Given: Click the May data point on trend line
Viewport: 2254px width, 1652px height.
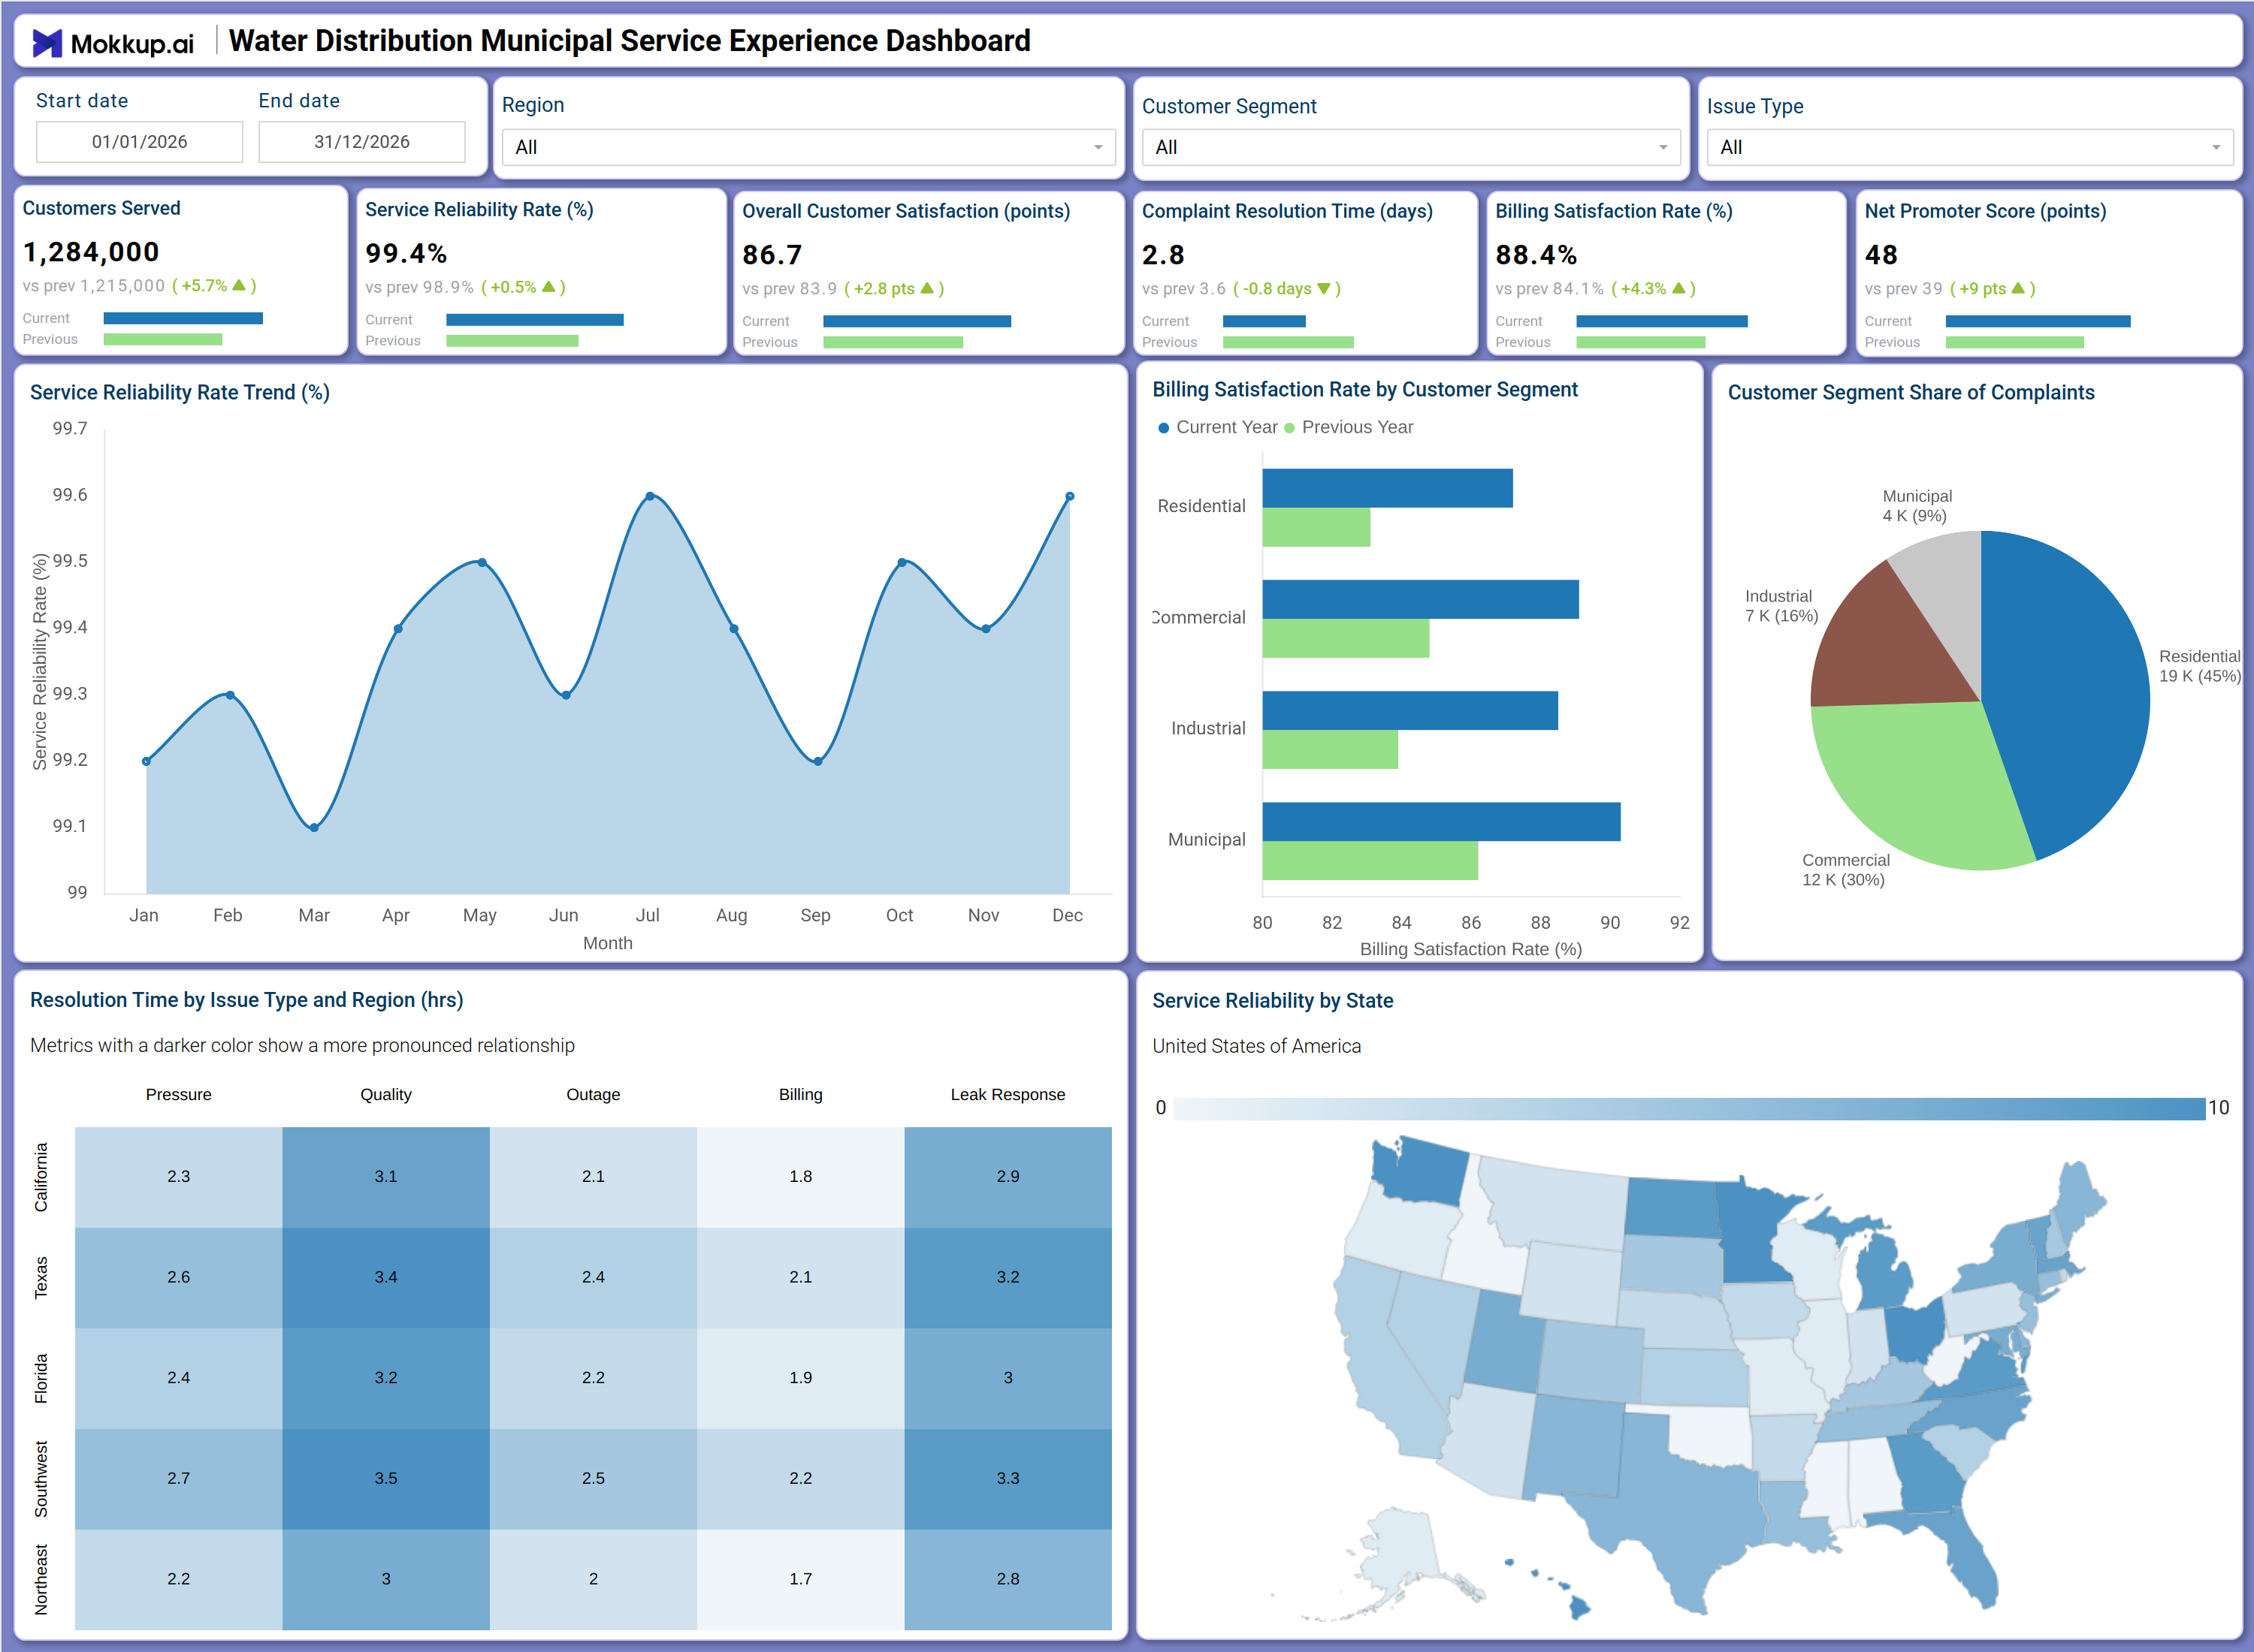Looking at the screenshot, I should point(482,562).
